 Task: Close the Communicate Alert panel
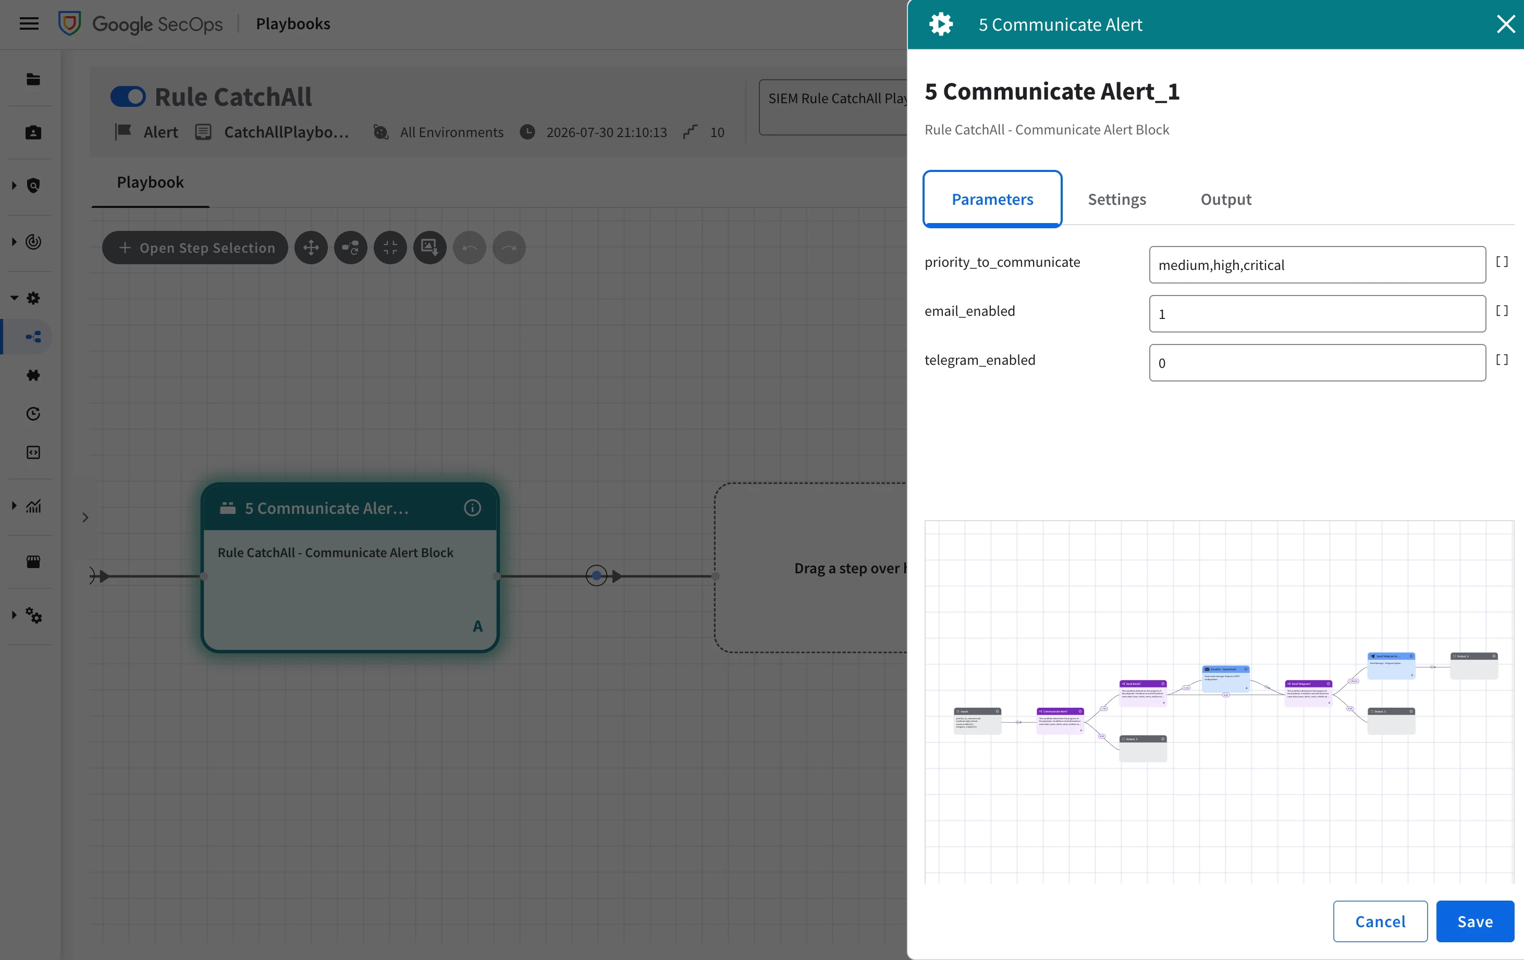point(1505,24)
